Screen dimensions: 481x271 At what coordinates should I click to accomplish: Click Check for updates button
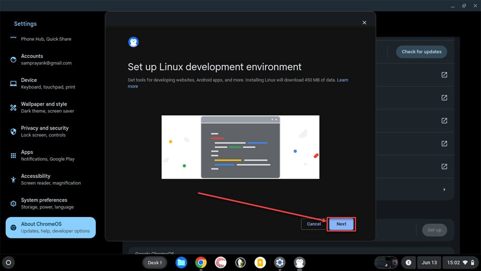pos(421,52)
